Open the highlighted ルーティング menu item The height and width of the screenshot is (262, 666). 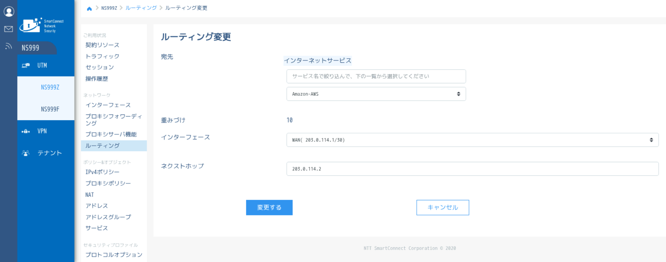click(114, 146)
